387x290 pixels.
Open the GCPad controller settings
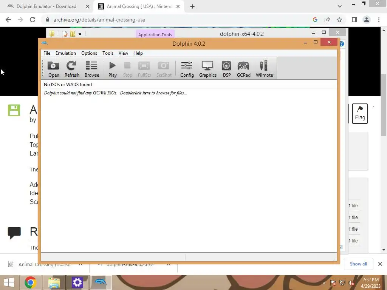[244, 69]
